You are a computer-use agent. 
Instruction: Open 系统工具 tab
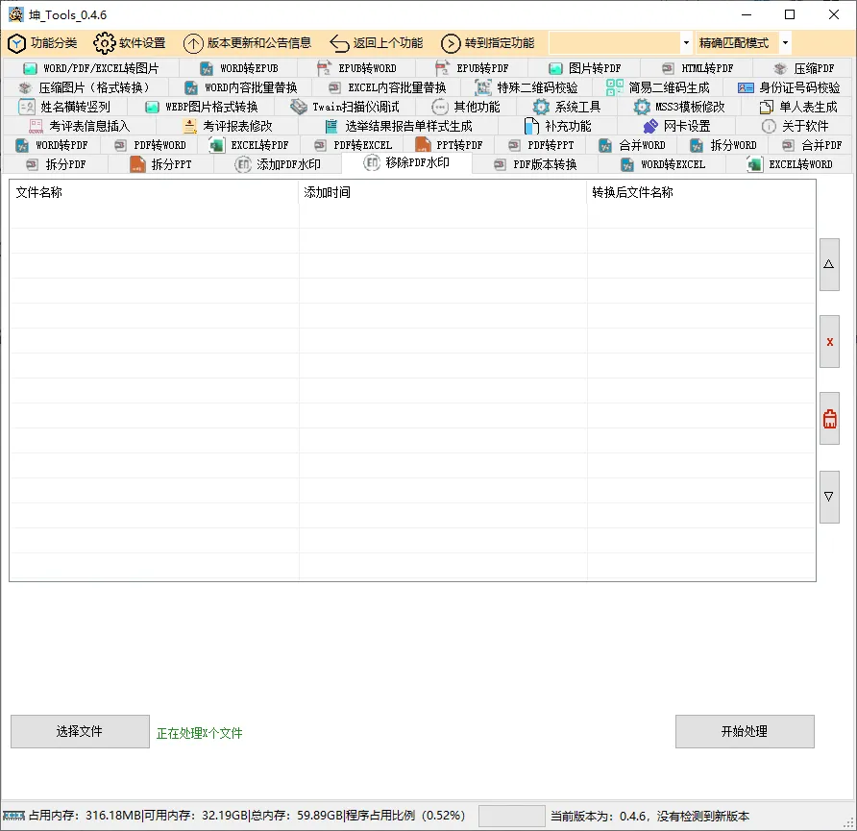[x=567, y=107]
